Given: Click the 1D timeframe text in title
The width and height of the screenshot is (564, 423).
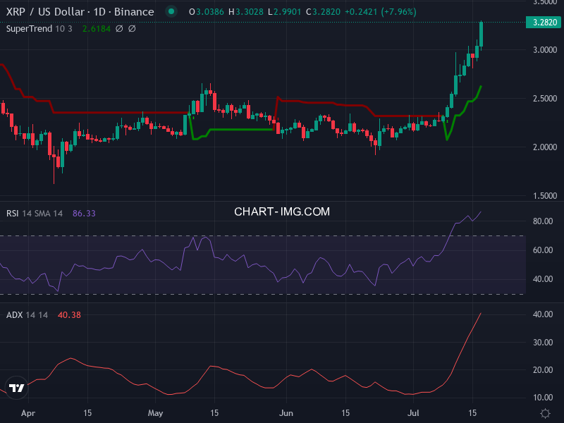Looking at the screenshot, I should [99, 12].
